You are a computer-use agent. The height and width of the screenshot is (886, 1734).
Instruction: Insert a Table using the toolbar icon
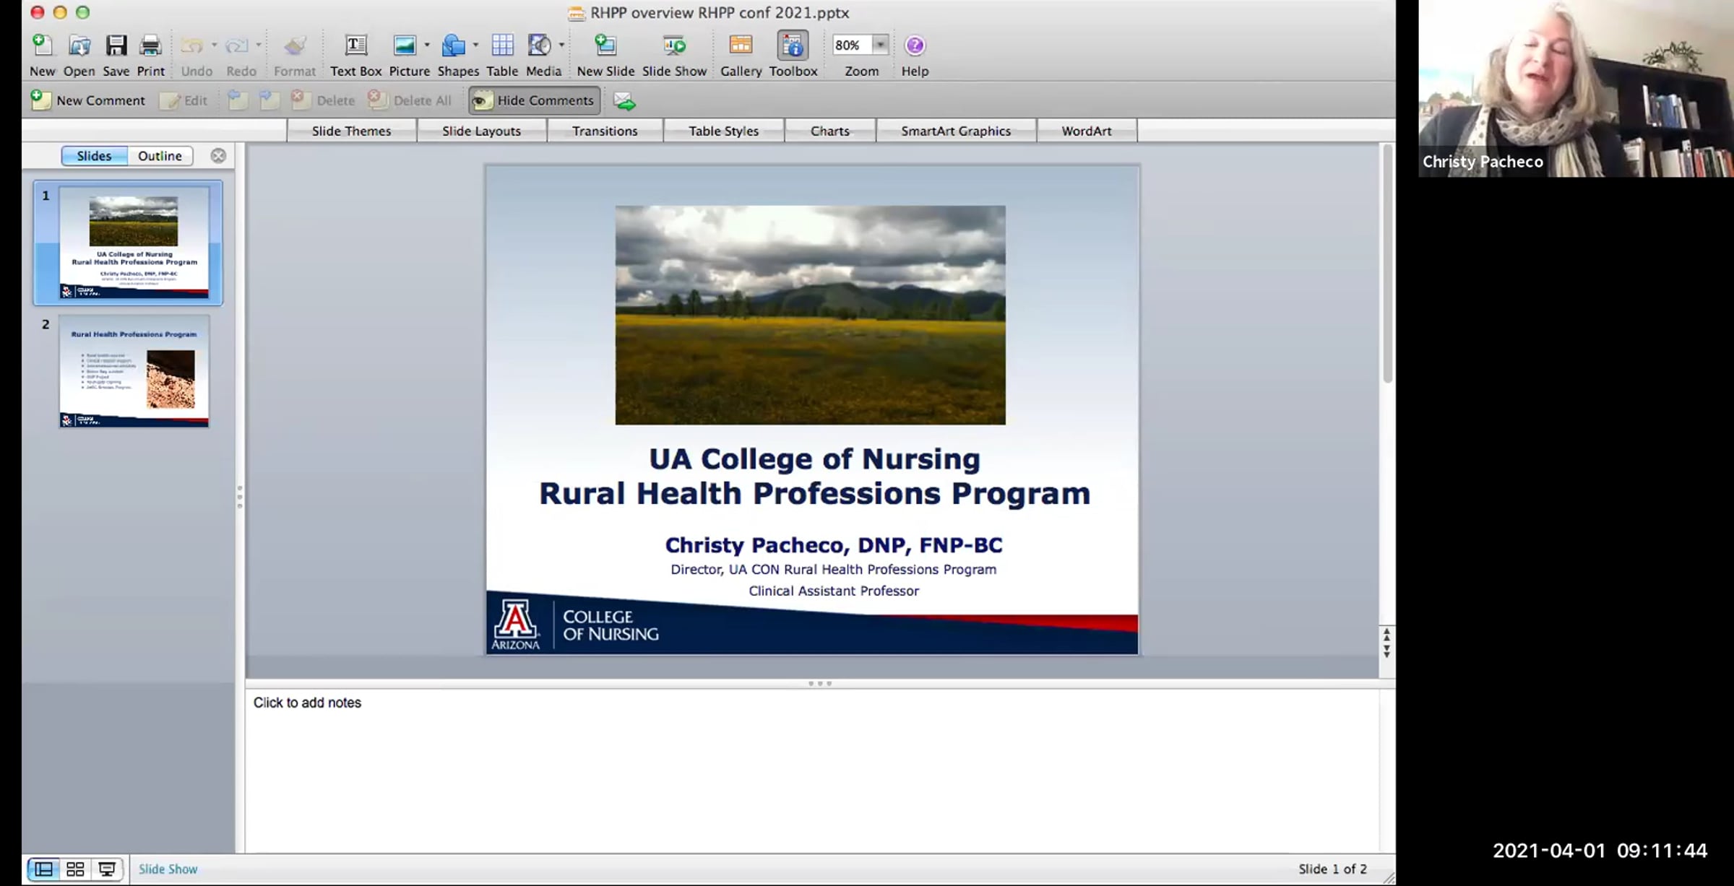coord(502,46)
